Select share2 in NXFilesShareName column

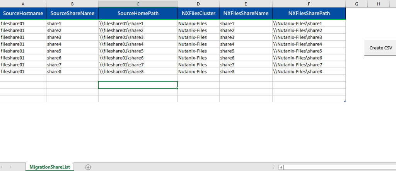tap(246, 30)
